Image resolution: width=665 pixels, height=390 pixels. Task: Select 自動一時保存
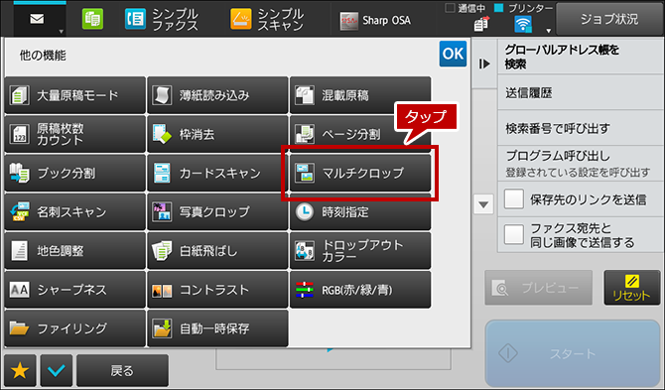click(x=217, y=328)
